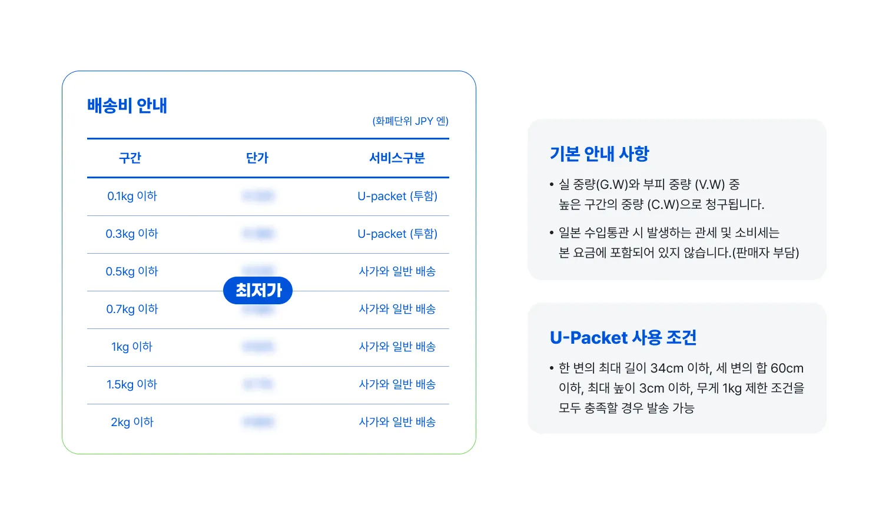889x525 pixels.
Task: Select the 2kg 이하 row label
Action: tap(132, 422)
